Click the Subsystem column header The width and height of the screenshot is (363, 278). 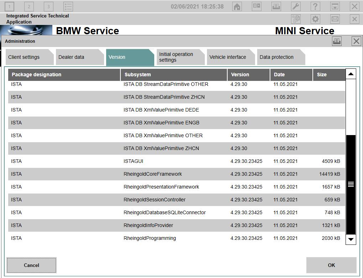[173, 74]
